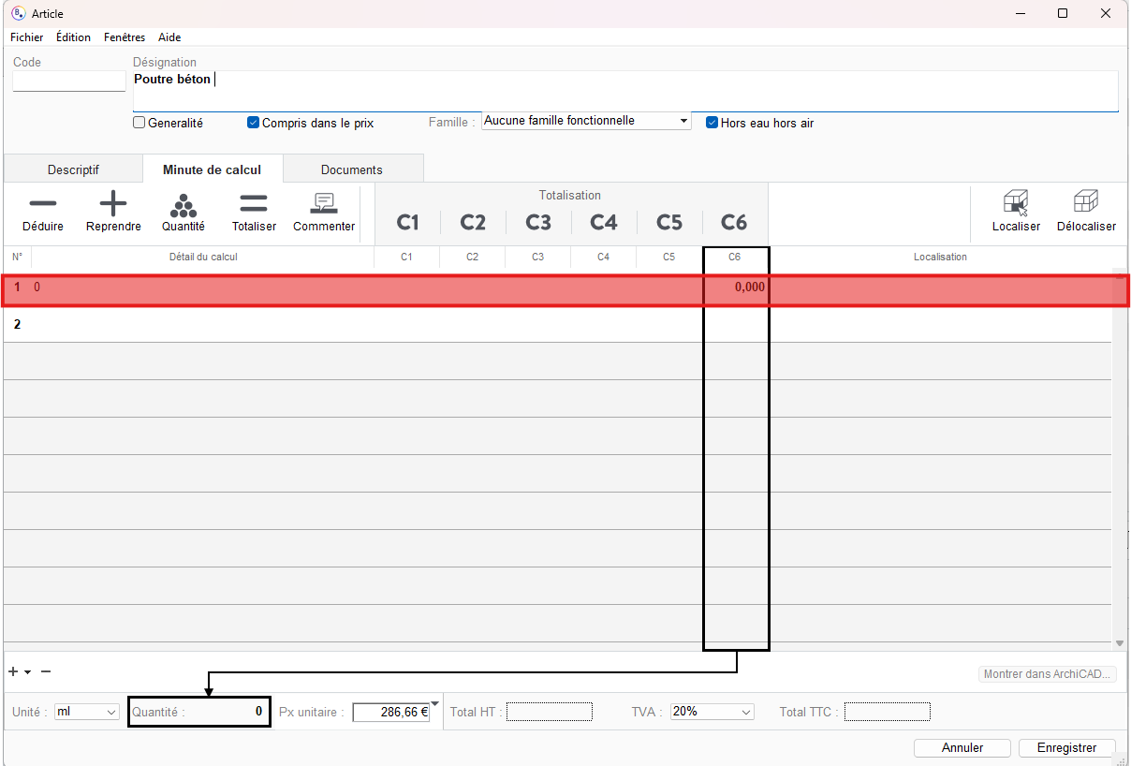The image size is (1131, 766).
Task: Open the Commenter tool
Action: (324, 204)
